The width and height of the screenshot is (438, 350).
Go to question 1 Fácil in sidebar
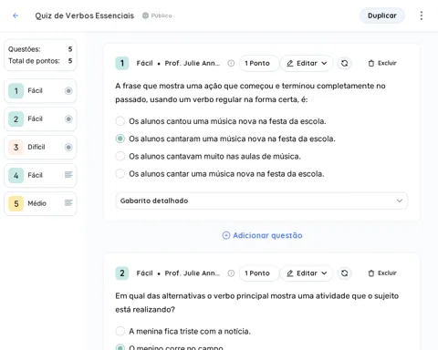point(40,90)
